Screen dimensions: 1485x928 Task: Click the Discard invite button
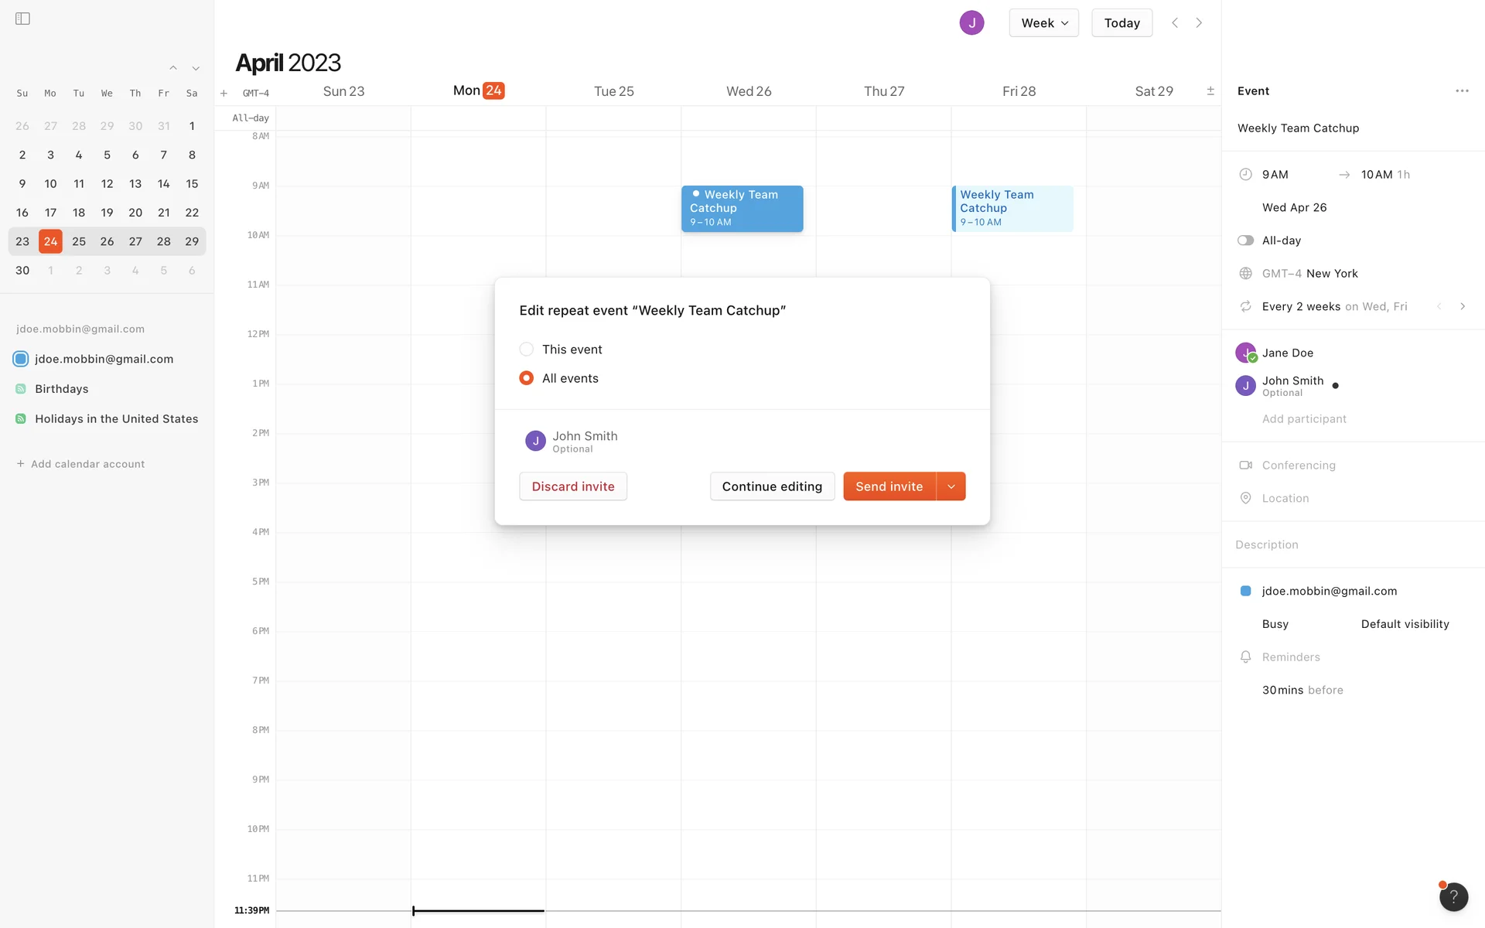[573, 486]
